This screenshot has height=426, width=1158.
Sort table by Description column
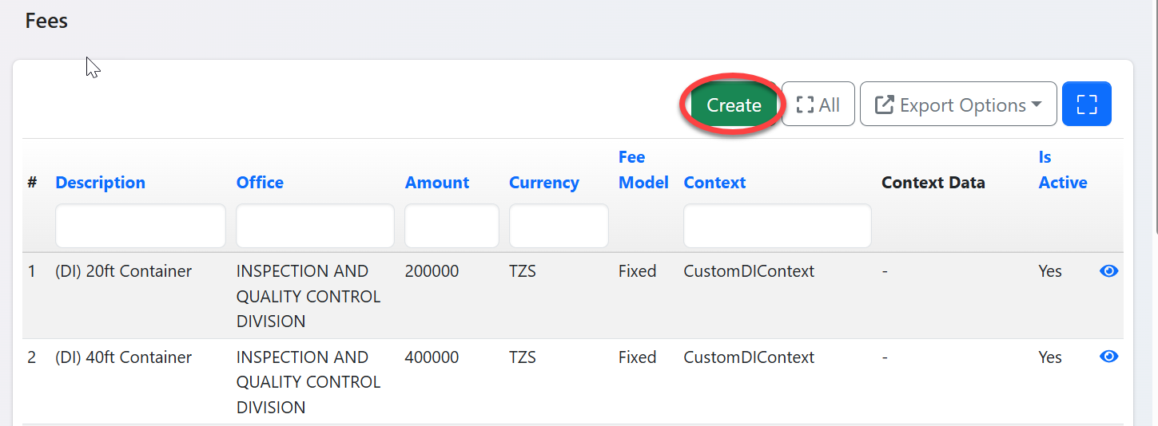[100, 183]
